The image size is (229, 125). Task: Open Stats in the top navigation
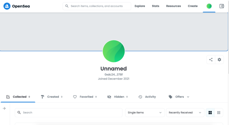(155, 6)
